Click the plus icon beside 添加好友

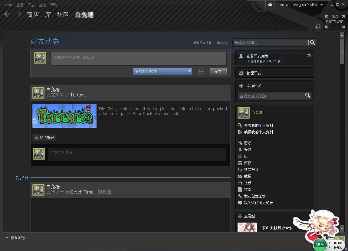[241, 86]
